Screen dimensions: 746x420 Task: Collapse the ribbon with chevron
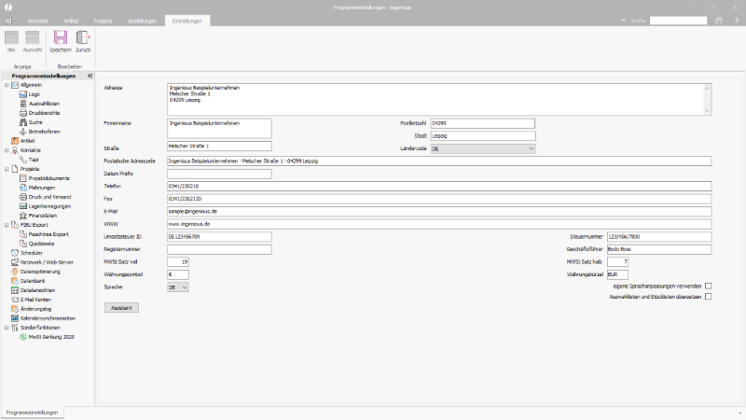623,21
